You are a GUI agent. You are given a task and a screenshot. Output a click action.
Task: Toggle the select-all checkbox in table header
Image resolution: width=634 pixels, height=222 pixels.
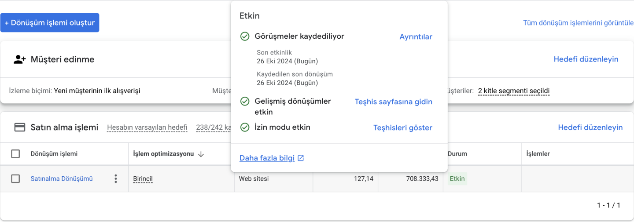click(x=15, y=154)
